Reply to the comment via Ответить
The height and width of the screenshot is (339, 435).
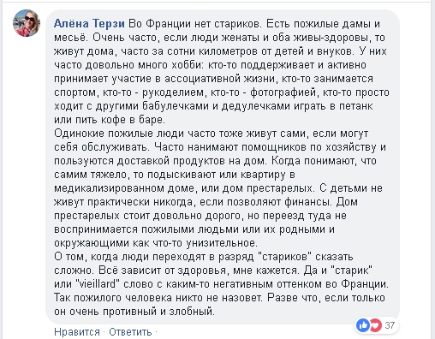(x=130, y=332)
